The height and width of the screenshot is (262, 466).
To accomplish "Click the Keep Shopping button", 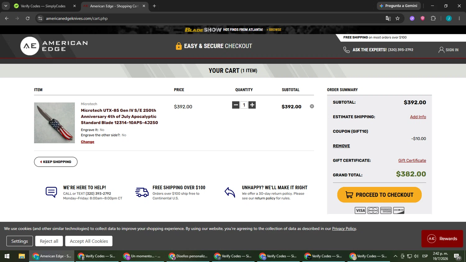I will pyautogui.click(x=56, y=162).
